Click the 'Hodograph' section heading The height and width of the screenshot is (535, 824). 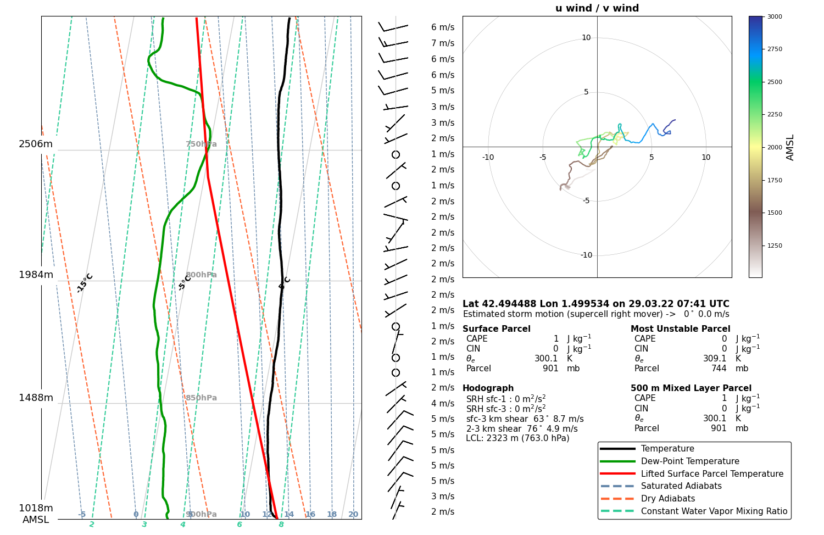(x=488, y=388)
